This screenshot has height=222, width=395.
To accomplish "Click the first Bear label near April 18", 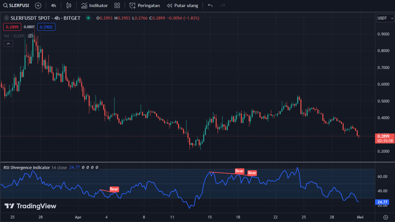I will (239, 171).
